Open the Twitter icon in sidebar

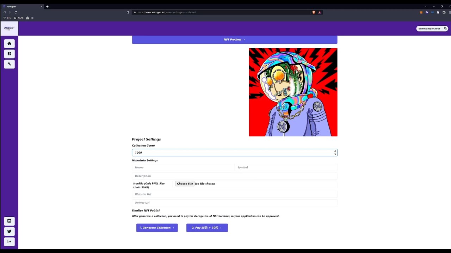[x=9, y=231]
